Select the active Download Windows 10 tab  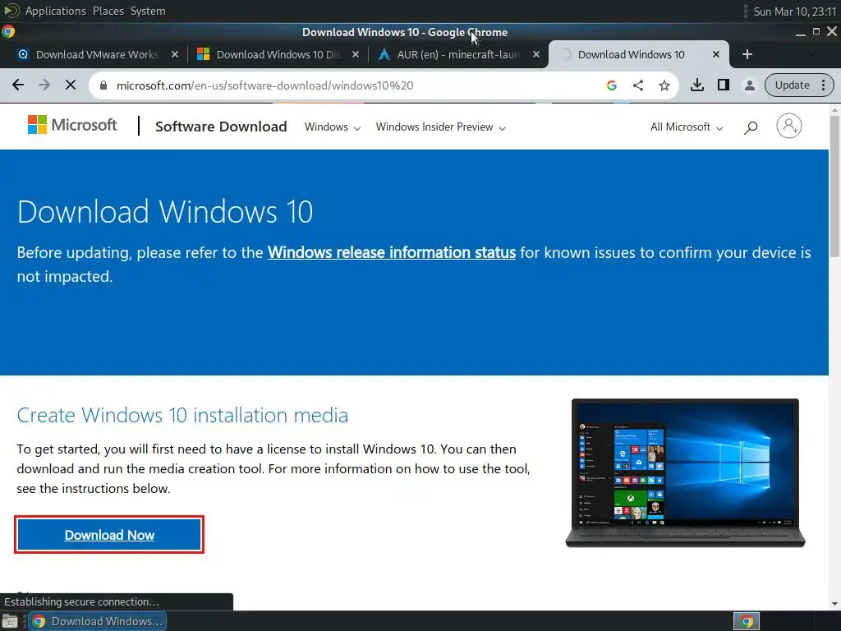coord(630,54)
